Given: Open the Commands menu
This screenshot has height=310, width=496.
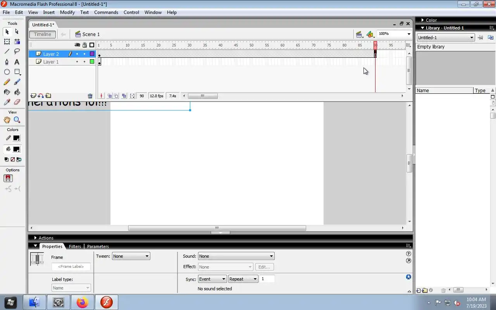Looking at the screenshot, I should tap(106, 12).
